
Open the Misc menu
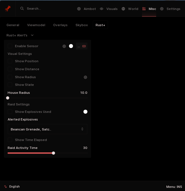point(149,9)
